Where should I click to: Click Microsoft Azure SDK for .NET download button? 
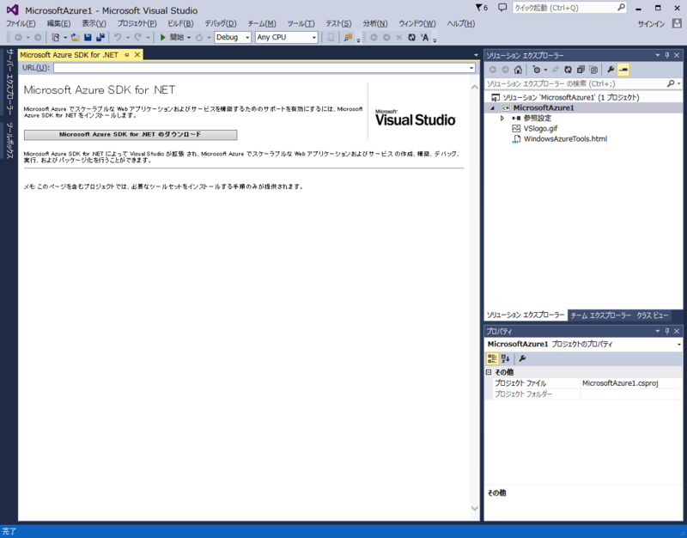point(131,135)
